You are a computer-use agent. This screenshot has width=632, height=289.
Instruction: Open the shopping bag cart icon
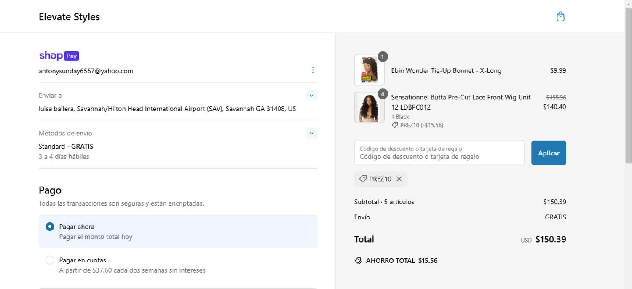pos(560,17)
